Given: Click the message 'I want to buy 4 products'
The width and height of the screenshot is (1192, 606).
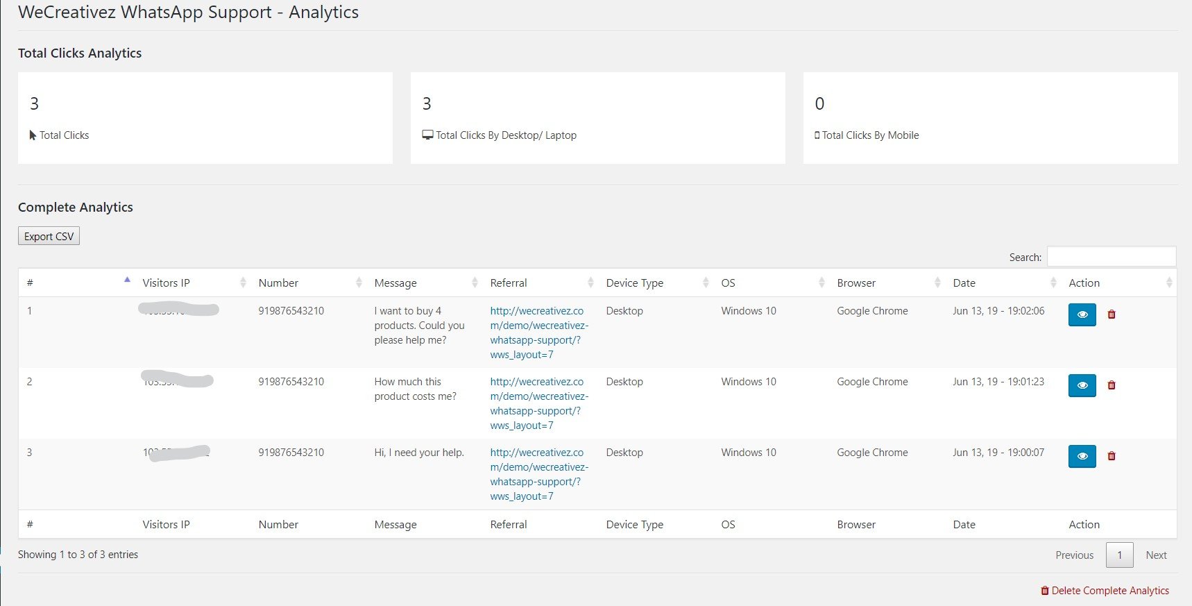Looking at the screenshot, I should (419, 325).
